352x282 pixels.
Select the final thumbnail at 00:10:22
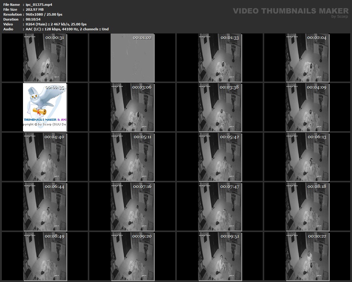(307, 256)
